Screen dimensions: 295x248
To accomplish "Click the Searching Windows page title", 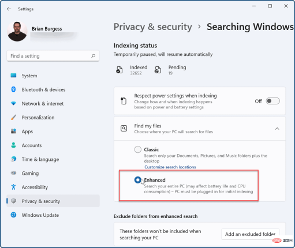I will (250, 27).
